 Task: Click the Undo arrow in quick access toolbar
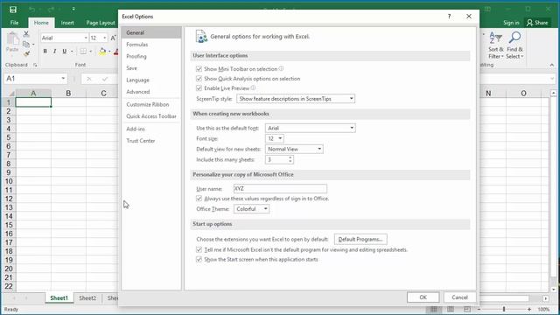pos(31,10)
